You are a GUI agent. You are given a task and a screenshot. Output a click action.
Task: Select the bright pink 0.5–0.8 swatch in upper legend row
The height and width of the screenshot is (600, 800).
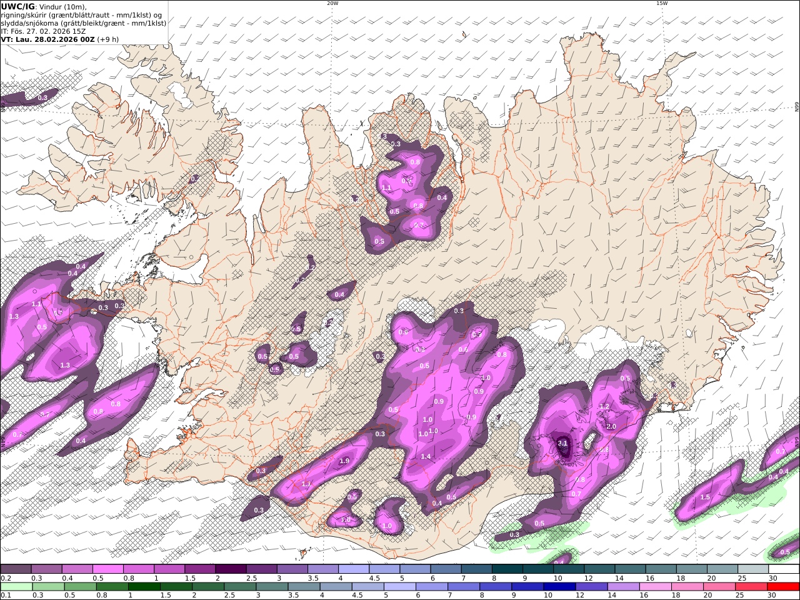point(107,569)
